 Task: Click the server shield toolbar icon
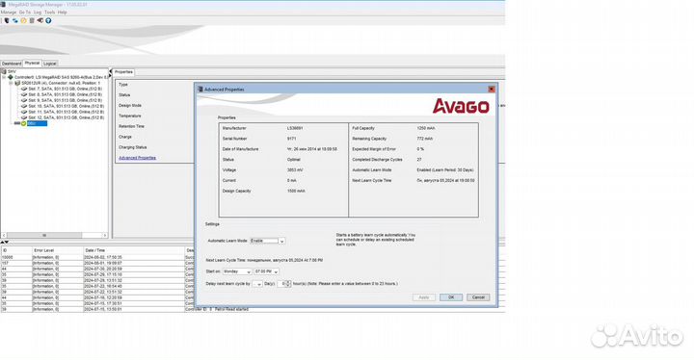point(7,20)
